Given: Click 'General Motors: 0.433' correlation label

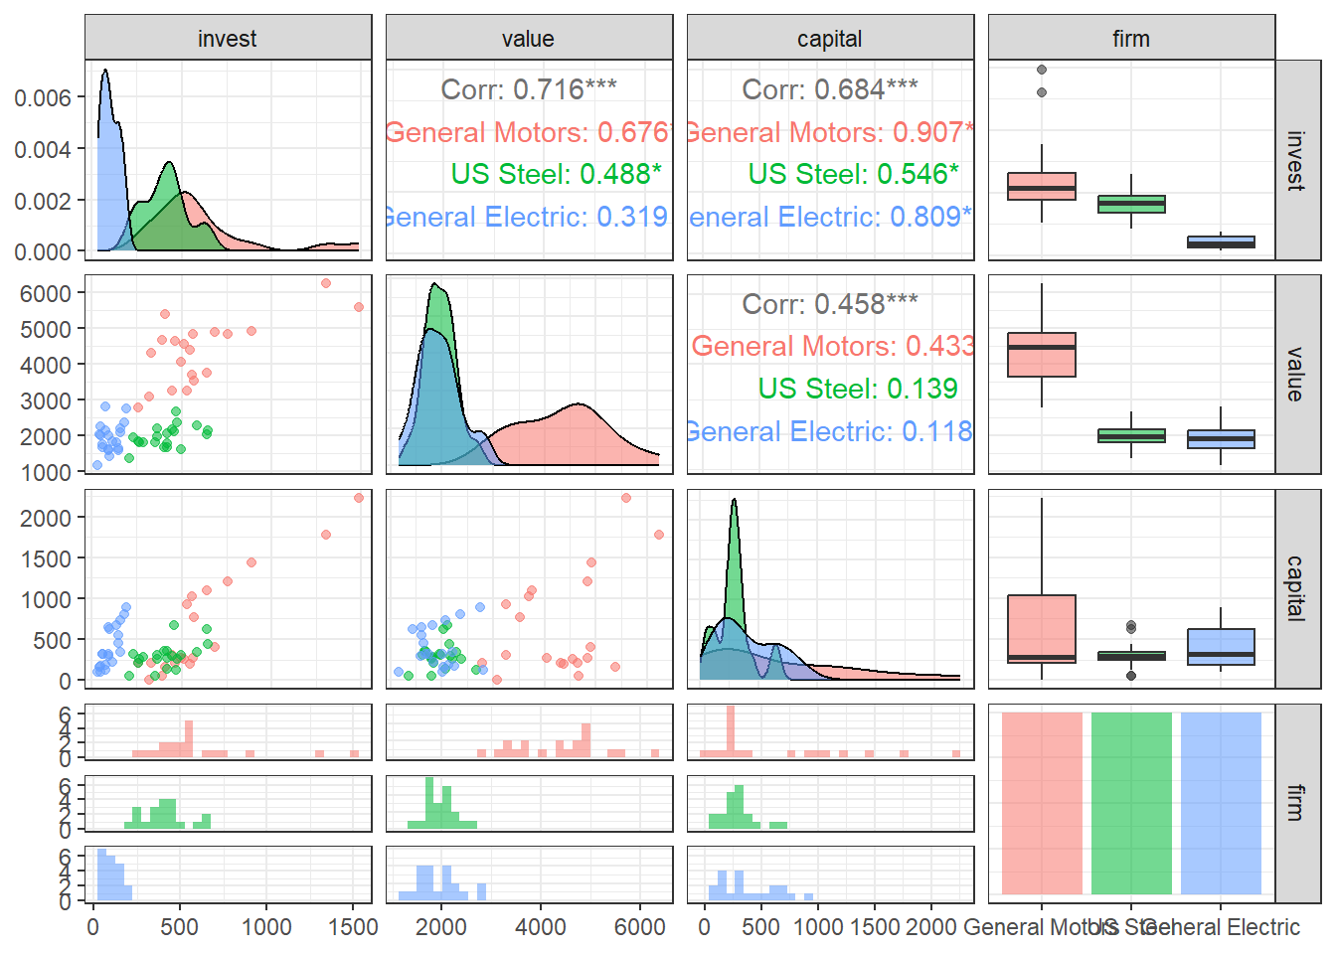Looking at the screenshot, I should point(833,346).
